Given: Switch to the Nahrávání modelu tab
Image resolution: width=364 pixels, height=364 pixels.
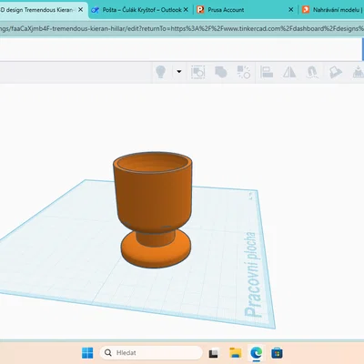Looking at the screenshot, I should (332, 10).
